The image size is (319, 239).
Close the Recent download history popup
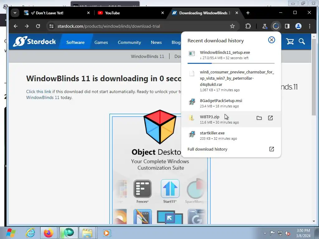(271, 40)
